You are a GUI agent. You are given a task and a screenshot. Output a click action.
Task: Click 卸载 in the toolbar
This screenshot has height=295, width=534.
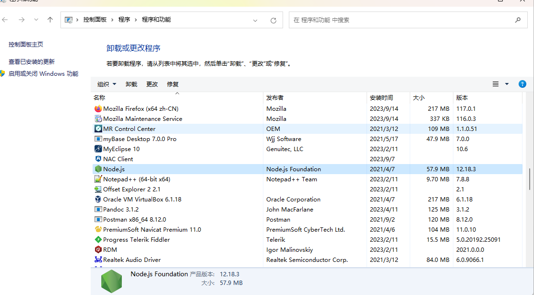(x=131, y=84)
